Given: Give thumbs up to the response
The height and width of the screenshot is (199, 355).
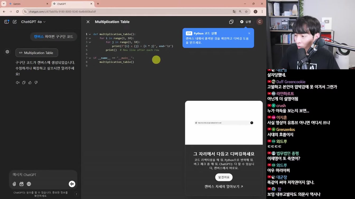Looking at the screenshot, I should click(x=30, y=83).
